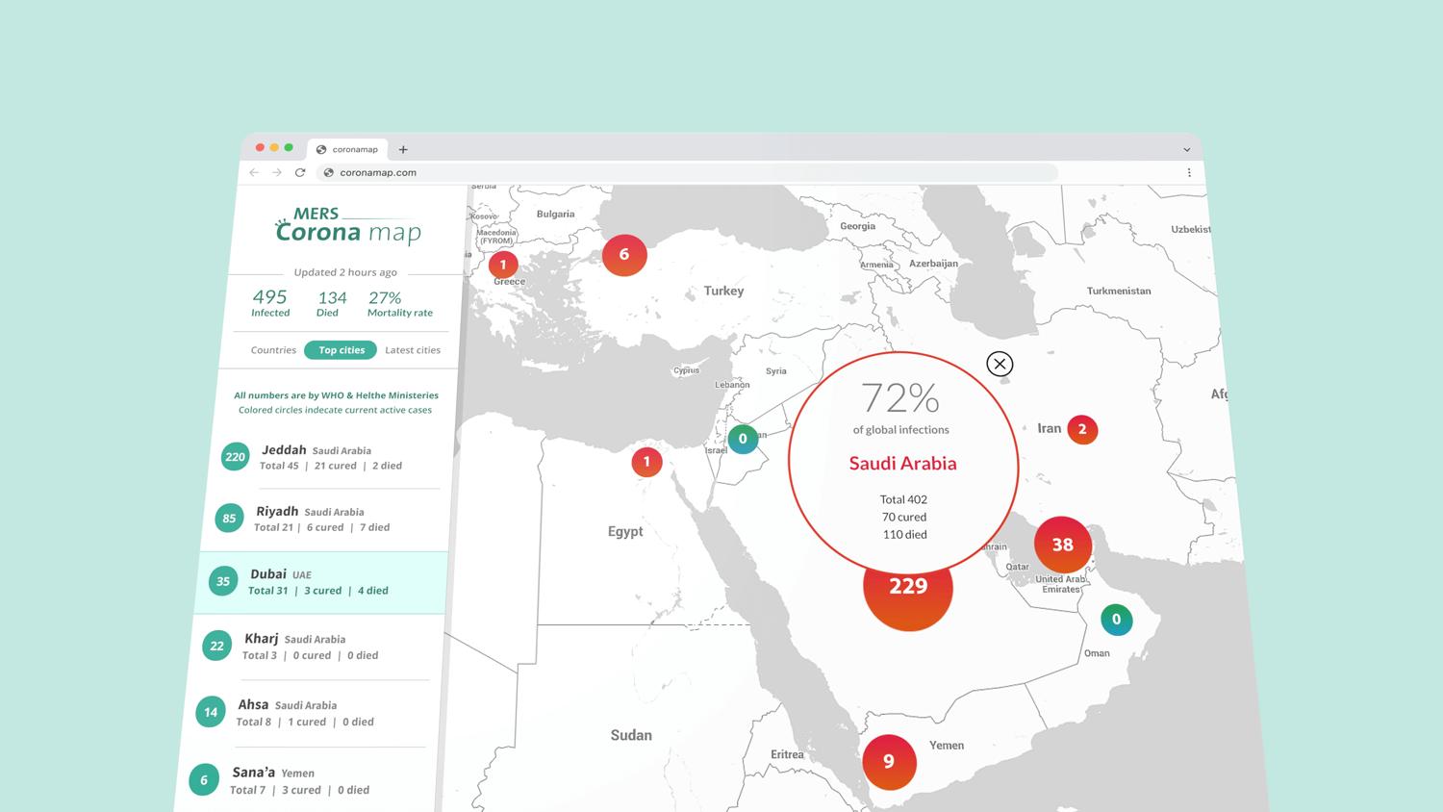Open the Kharj city row

click(316, 647)
